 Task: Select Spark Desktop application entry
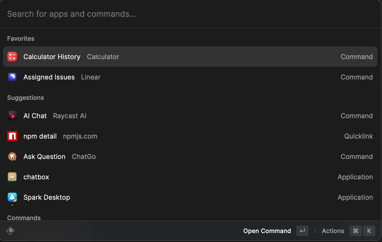coord(190,197)
